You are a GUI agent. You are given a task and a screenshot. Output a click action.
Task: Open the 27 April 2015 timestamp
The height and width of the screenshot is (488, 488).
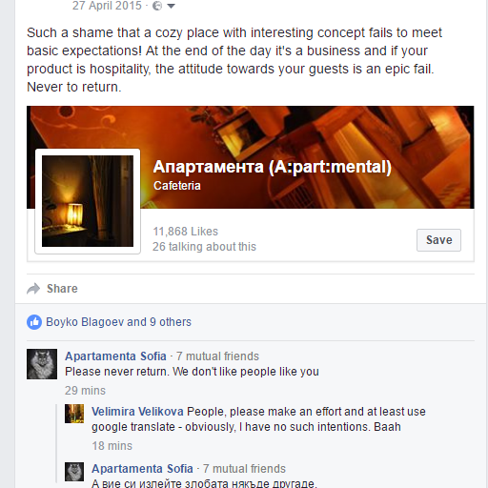[107, 6]
